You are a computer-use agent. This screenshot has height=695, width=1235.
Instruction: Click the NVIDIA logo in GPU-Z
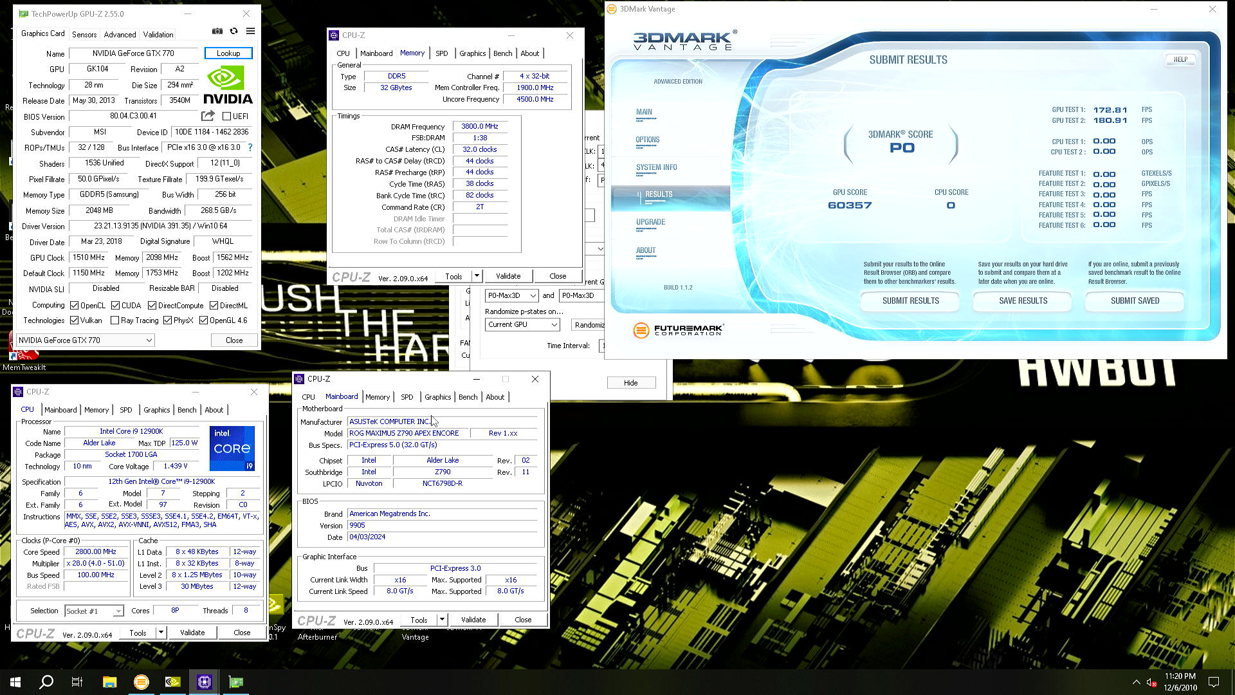point(228,86)
